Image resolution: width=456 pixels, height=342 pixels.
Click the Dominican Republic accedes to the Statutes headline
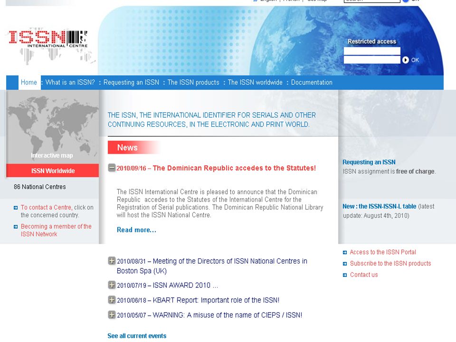click(x=216, y=168)
